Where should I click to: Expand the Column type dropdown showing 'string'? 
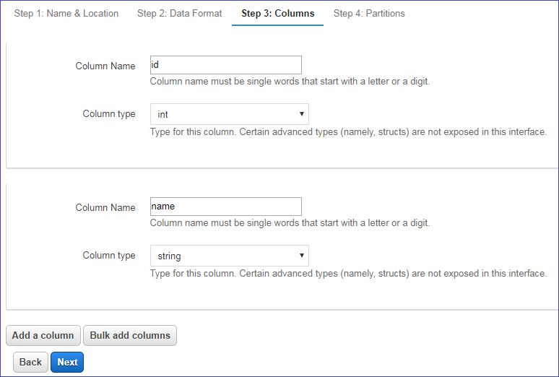click(229, 256)
